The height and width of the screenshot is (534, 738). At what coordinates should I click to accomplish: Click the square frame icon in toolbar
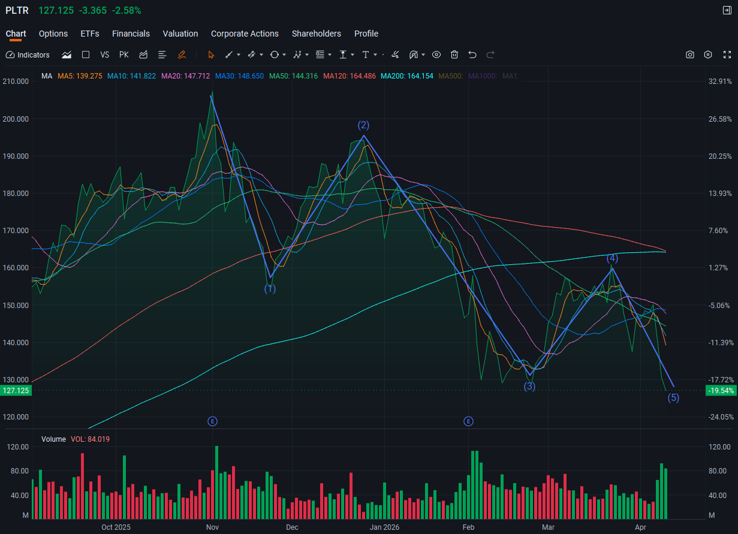86,55
